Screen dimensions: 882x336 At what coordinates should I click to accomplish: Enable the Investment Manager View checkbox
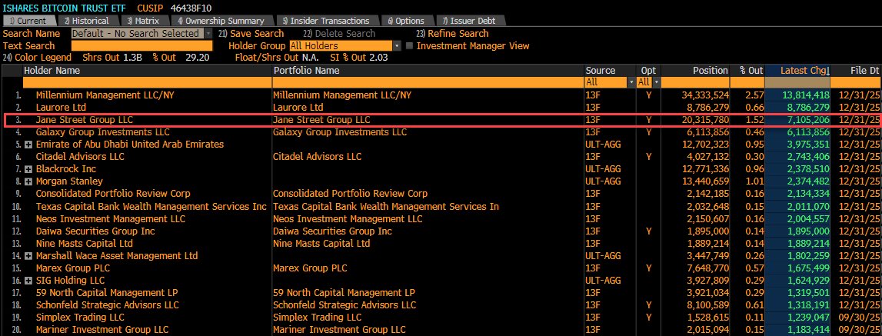click(x=410, y=46)
